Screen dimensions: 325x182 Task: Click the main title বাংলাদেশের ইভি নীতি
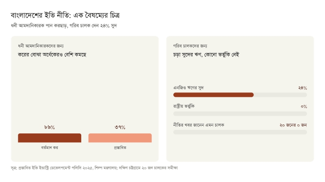tap(65, 15)
